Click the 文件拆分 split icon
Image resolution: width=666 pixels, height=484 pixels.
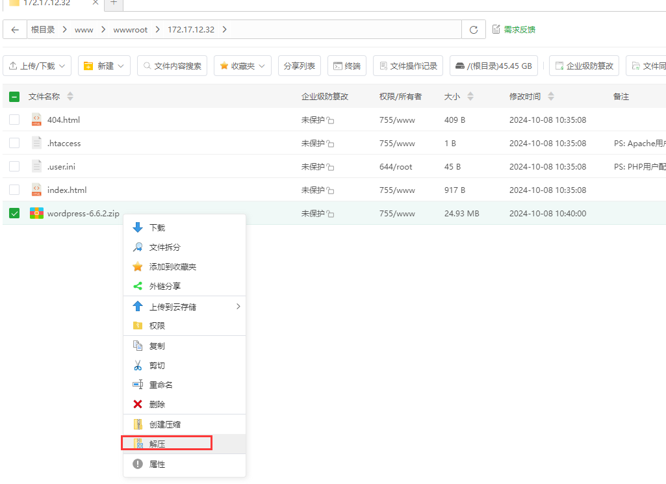tap(138, 247)
